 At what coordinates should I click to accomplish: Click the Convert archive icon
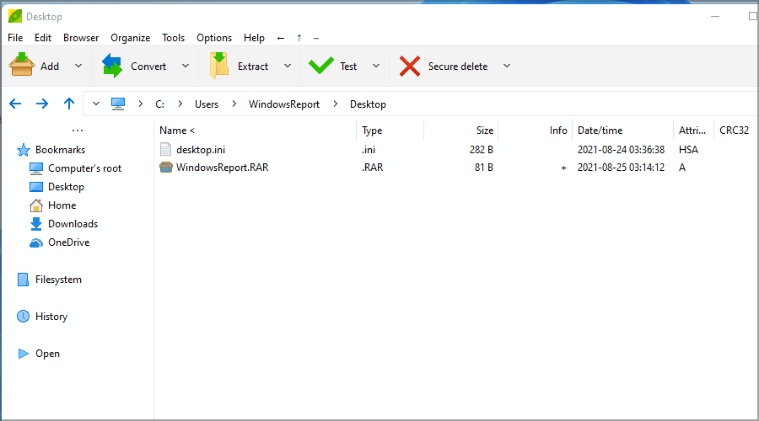[112, 66]
